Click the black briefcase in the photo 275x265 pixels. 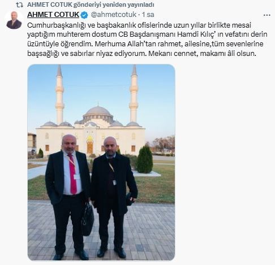click(87, 219)
